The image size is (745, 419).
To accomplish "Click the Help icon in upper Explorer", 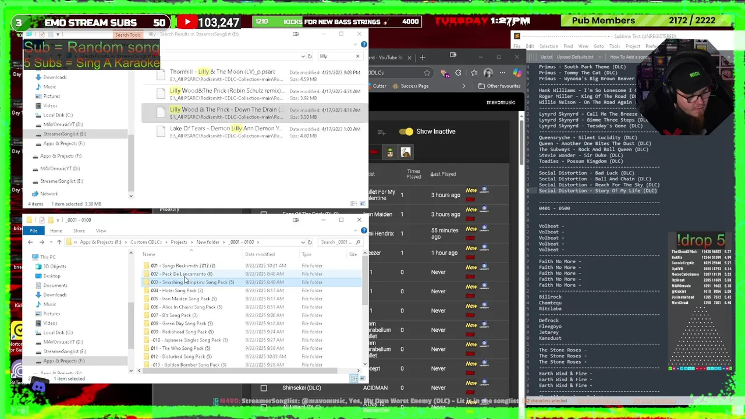I will [364, 45].
